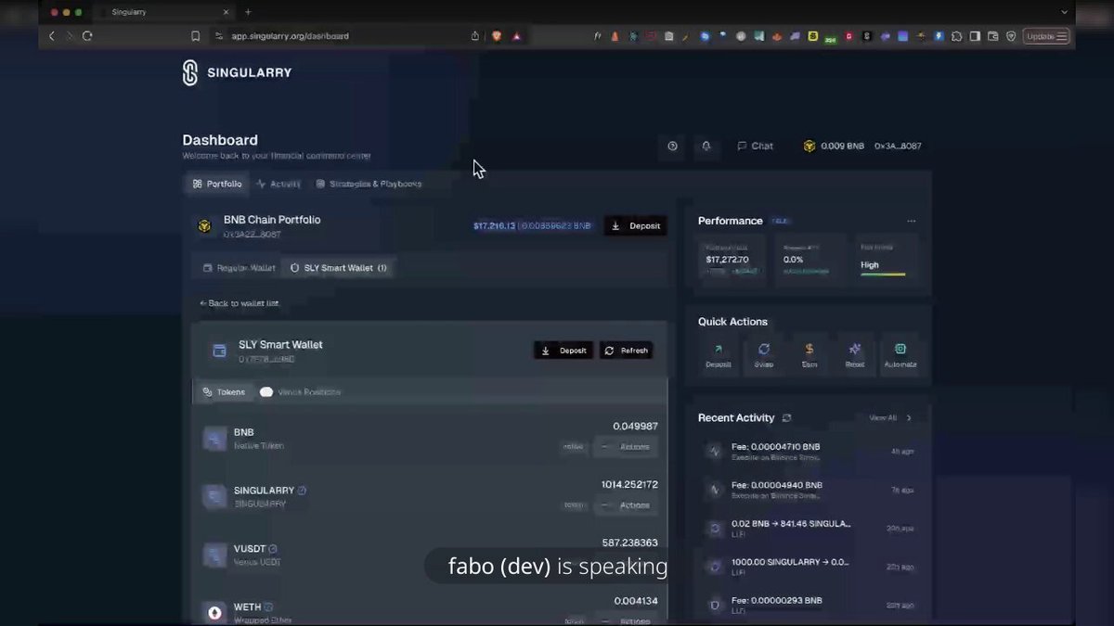Click Deposit in the SLY Smart Wallet card
The width and height of the screenshot is (1114, 626).
point(563,351)
